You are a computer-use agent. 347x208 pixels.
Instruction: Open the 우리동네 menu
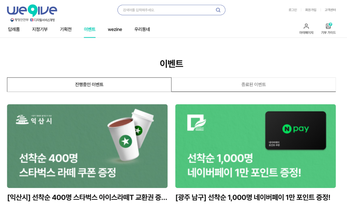point(142,29)
